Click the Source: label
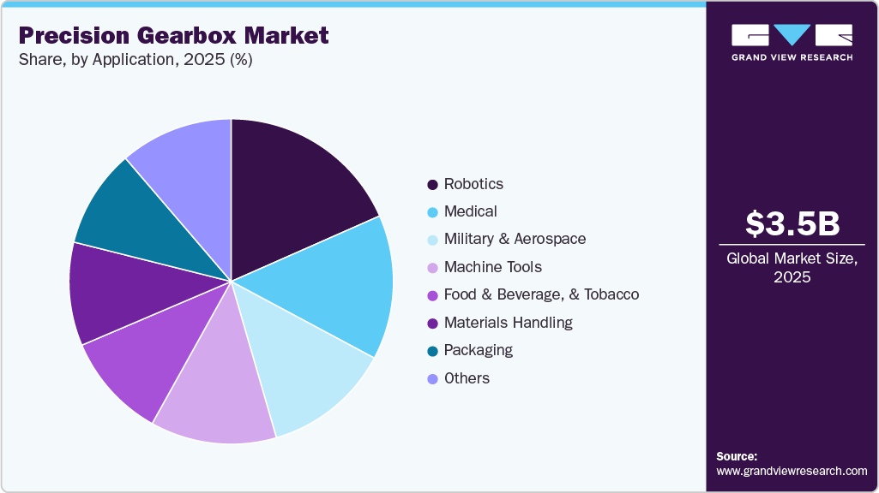 coord(737,456)
